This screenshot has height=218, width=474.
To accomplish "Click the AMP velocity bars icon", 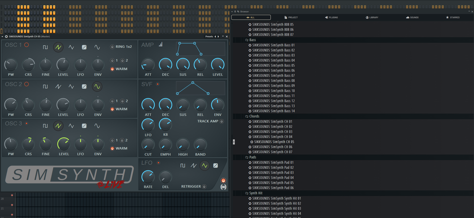I will pos(161,44).
